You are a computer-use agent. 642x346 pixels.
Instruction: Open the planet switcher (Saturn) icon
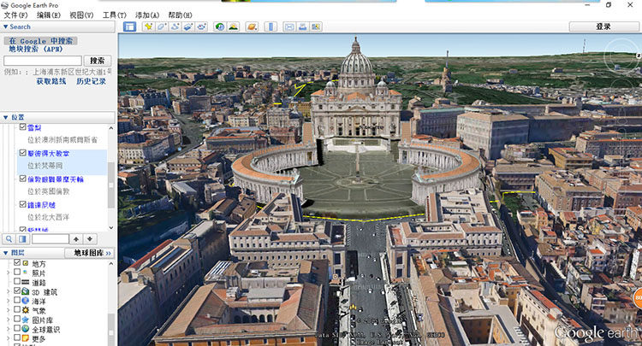click(252, 26)
